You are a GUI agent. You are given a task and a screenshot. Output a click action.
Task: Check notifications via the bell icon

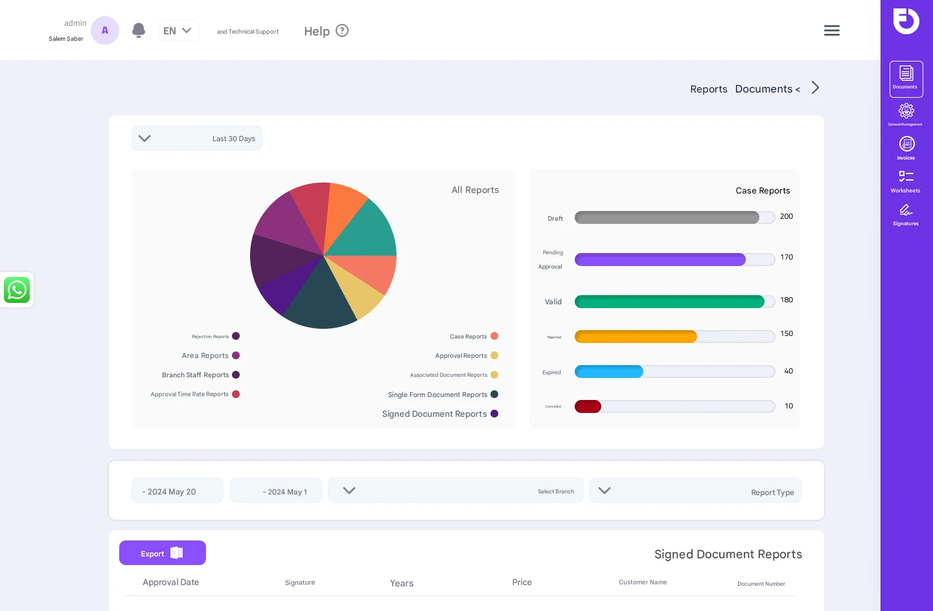(x=139, y=30)
